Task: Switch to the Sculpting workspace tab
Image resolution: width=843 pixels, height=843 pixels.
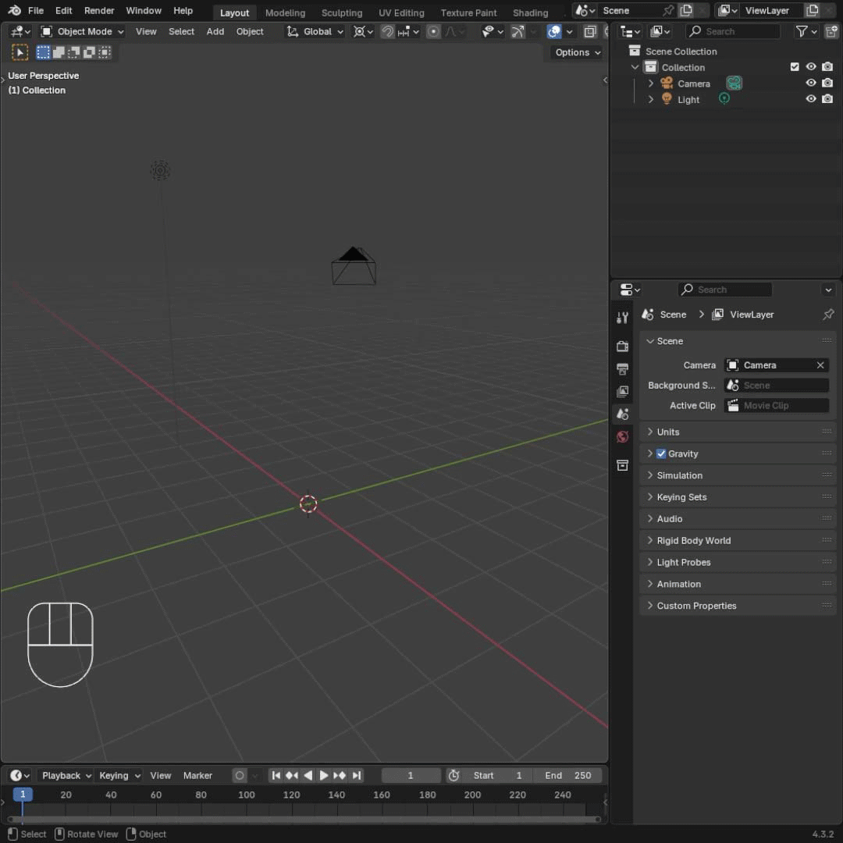Action: pos(342,12)
